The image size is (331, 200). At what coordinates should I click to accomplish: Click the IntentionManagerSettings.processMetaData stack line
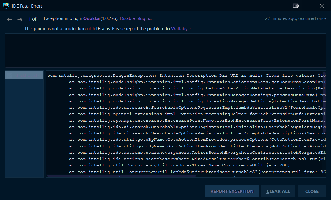pyautogui.click(x=198, y=95)
